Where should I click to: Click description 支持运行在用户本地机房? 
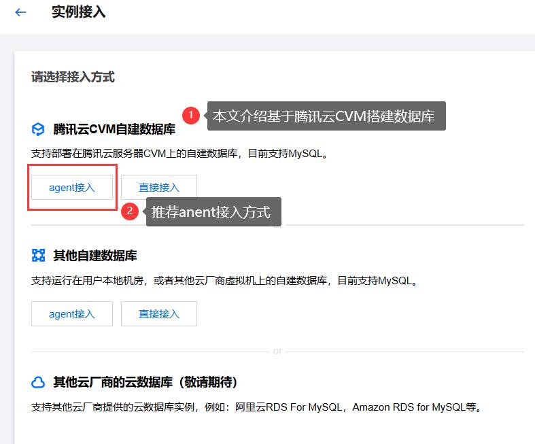224,281
